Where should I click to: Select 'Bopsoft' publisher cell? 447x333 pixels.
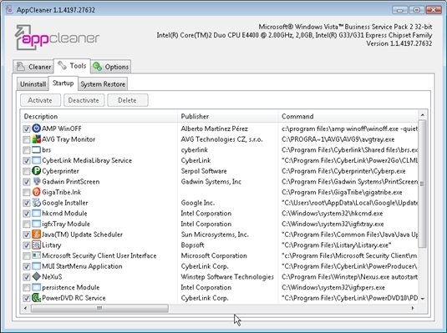point(192,245)
